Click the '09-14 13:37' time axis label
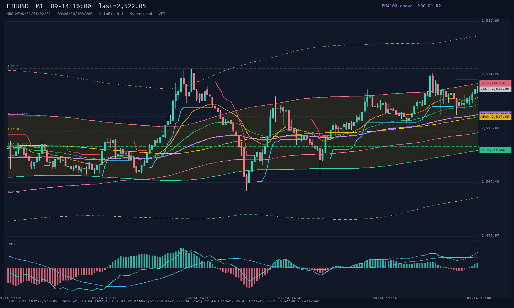The image size is (514, 308). coord(104,298)
